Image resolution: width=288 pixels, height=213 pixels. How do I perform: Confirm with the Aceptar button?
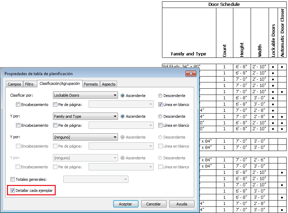[x=126, y=204]
